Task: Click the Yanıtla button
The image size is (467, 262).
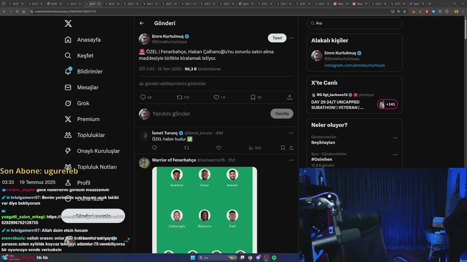Action: tap(282, 114)
